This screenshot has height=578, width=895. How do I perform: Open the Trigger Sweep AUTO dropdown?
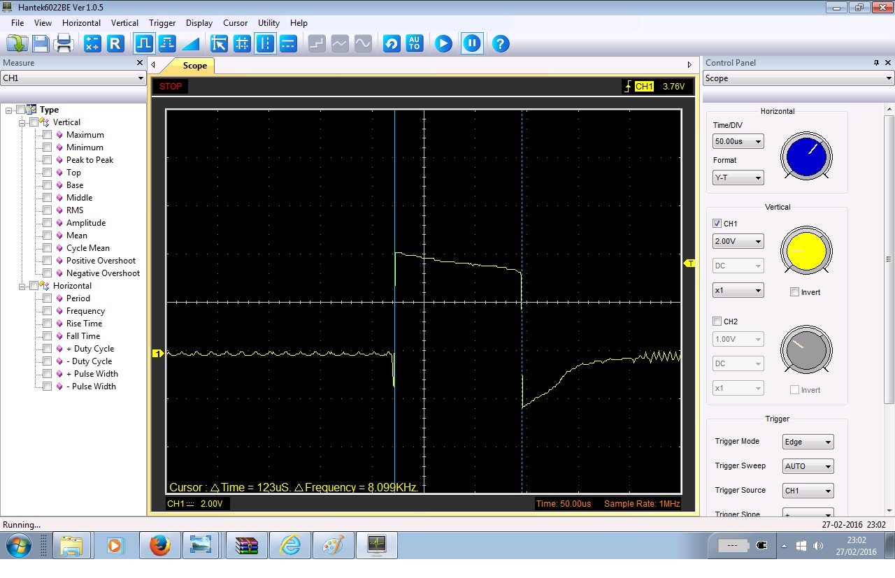click(x=808, y=466)
